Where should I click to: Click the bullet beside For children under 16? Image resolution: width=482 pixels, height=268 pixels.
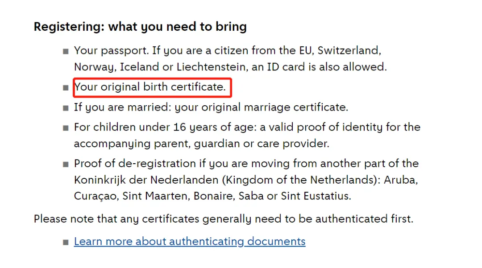(x=66, y=128)
